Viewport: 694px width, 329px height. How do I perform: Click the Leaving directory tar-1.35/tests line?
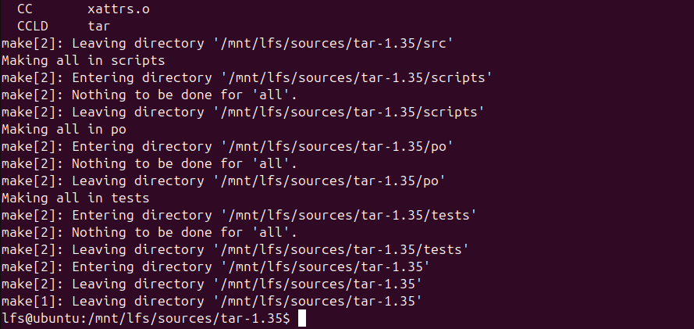(x=234, y=249)
